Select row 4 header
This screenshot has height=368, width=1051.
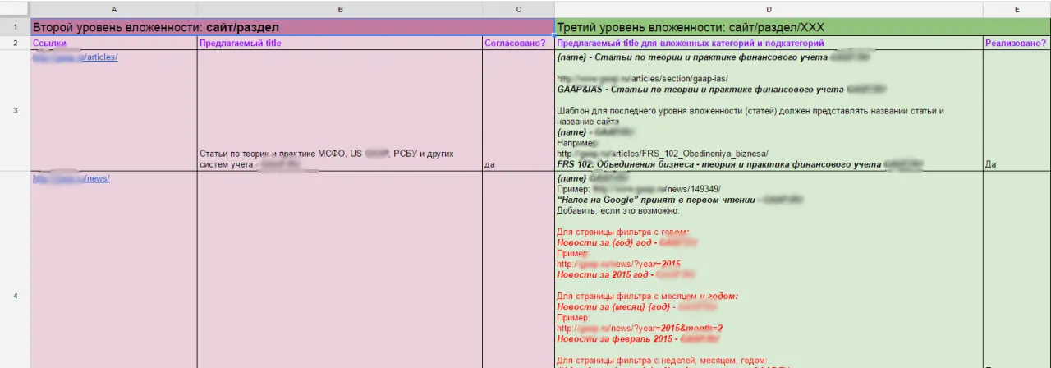click(x=15, y=296)
